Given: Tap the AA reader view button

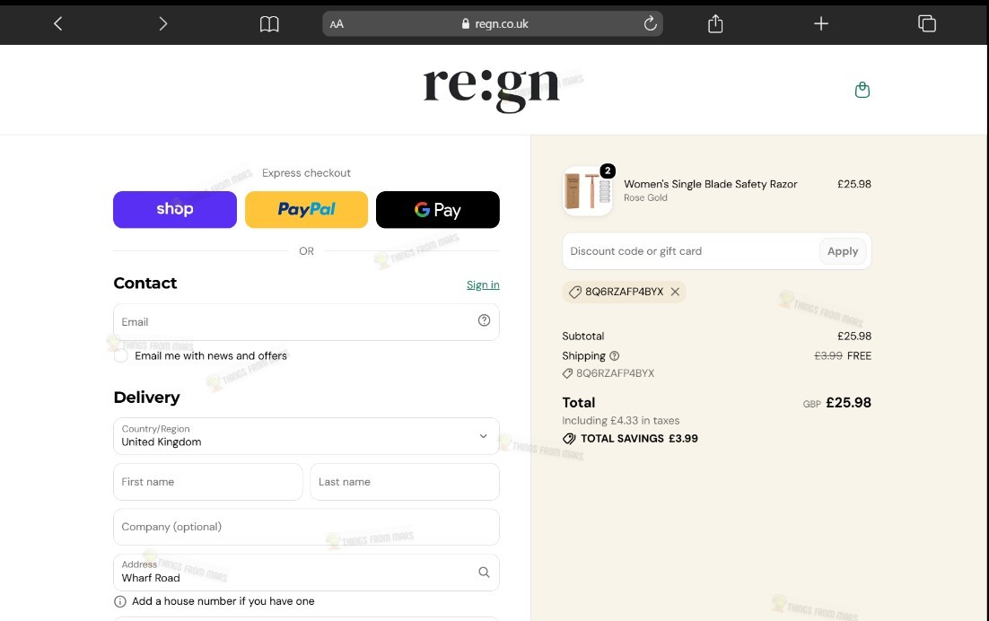Looking at the screenshot, I should click(337, 24).
